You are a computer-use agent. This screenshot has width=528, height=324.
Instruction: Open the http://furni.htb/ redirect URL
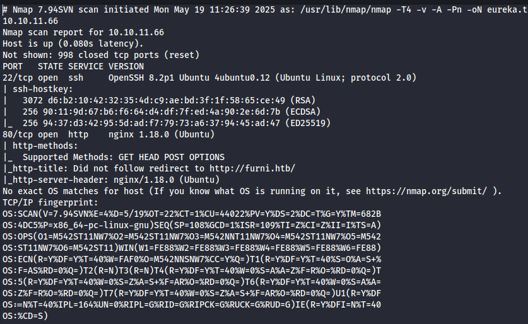pyautogui.click(x=252, y=168)
